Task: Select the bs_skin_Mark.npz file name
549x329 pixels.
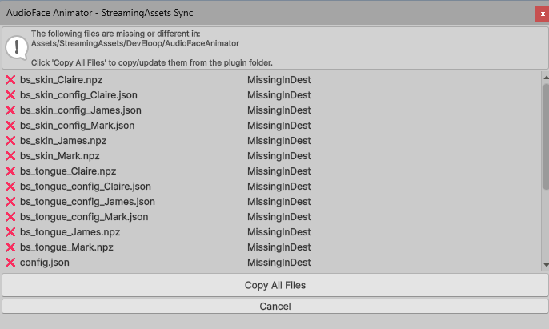Action: 60,156
